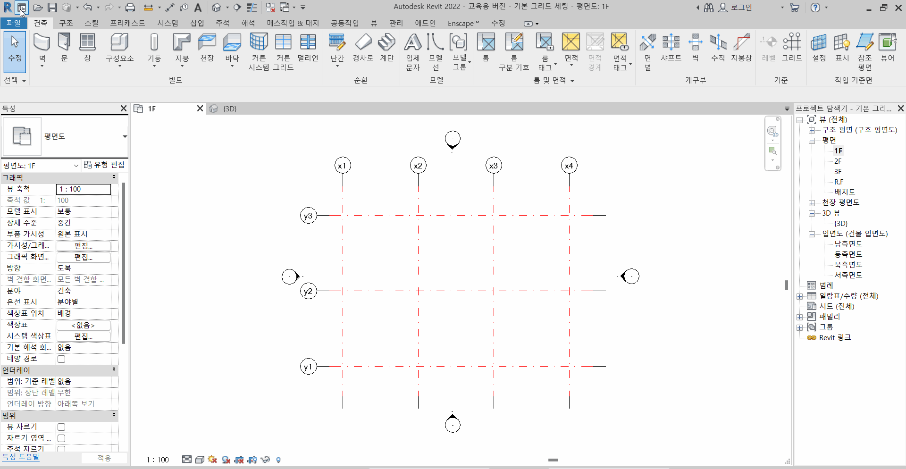The height and width of the screenshot is (469, 906).
Task: Toggle temporary hide/isolate icon in view bar
Action: point(265,460)
